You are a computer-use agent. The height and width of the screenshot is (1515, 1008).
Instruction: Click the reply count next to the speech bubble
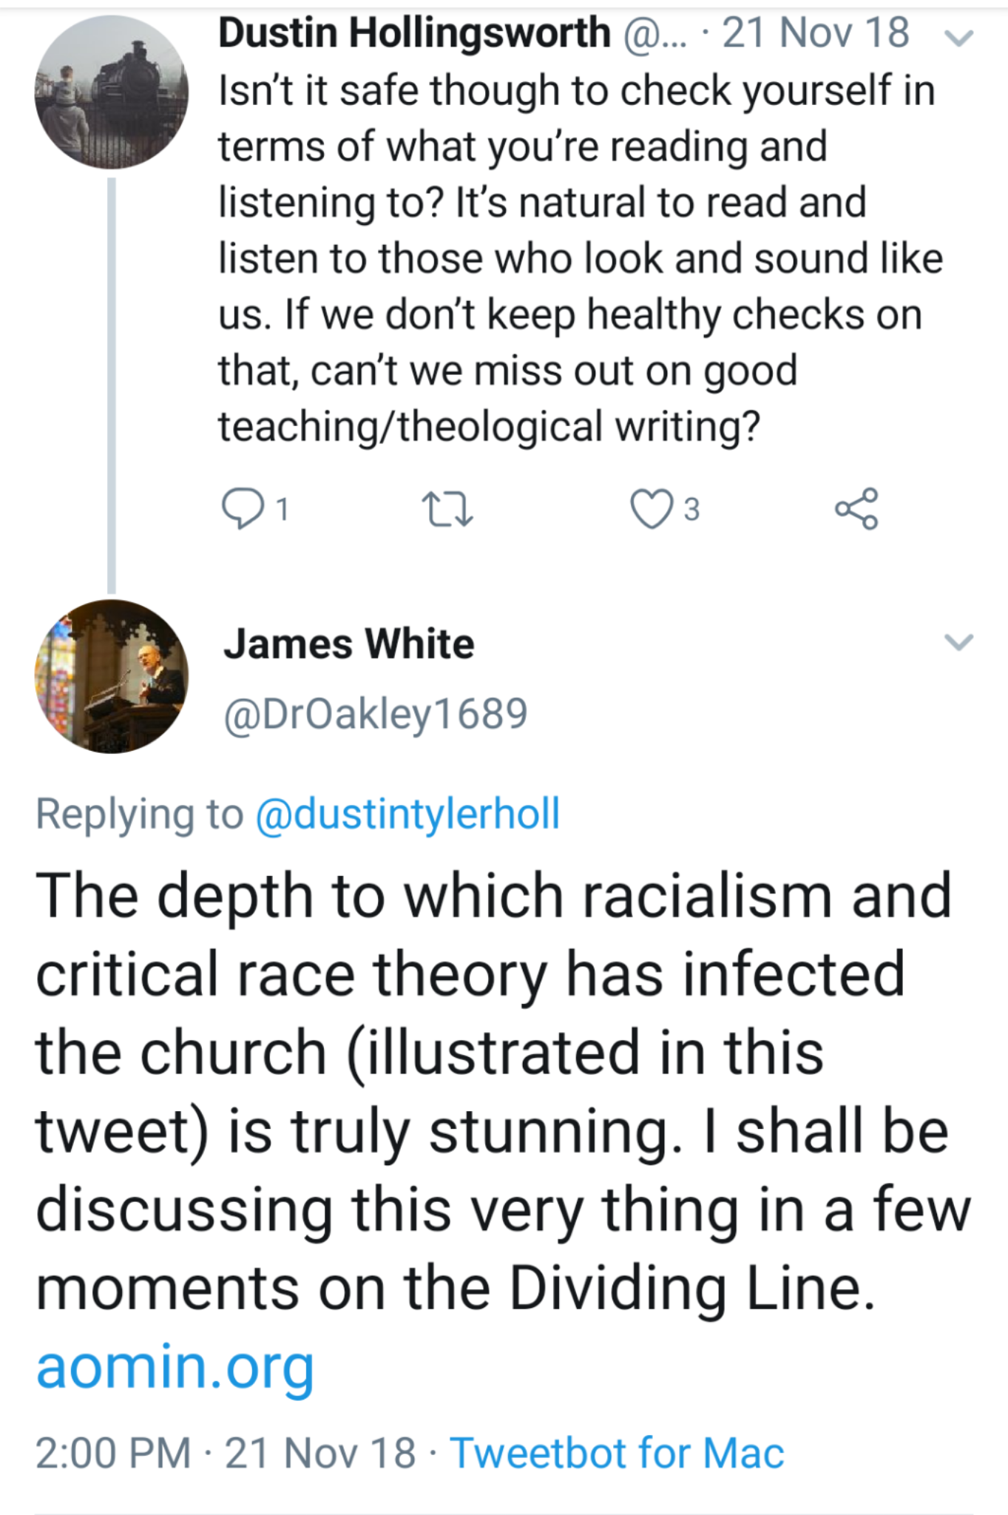coord(282,510)
